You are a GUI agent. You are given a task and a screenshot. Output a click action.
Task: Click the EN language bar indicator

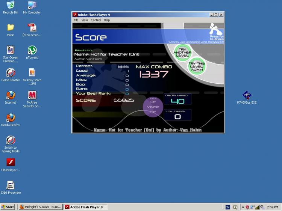tap(227, 207)
